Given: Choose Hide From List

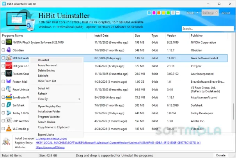Looking at the screenshot, I should [x=57, y=81].
